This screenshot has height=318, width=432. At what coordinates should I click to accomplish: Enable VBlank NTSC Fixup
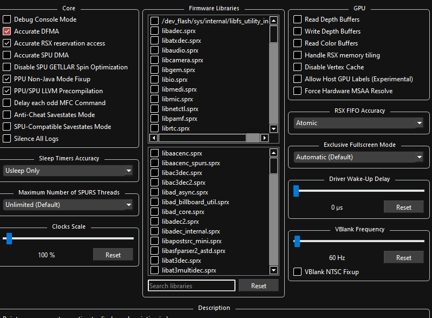(x=297, y=271)
